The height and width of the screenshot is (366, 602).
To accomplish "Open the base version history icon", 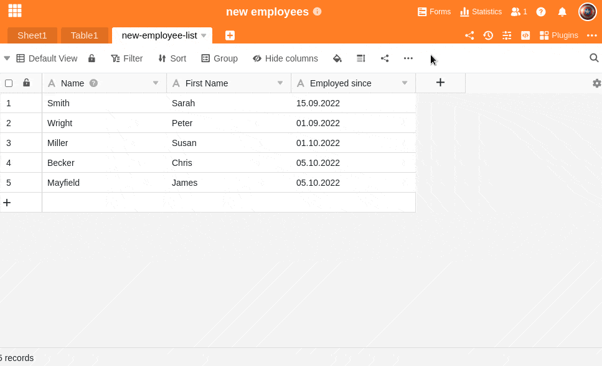I will coord(488,35).
